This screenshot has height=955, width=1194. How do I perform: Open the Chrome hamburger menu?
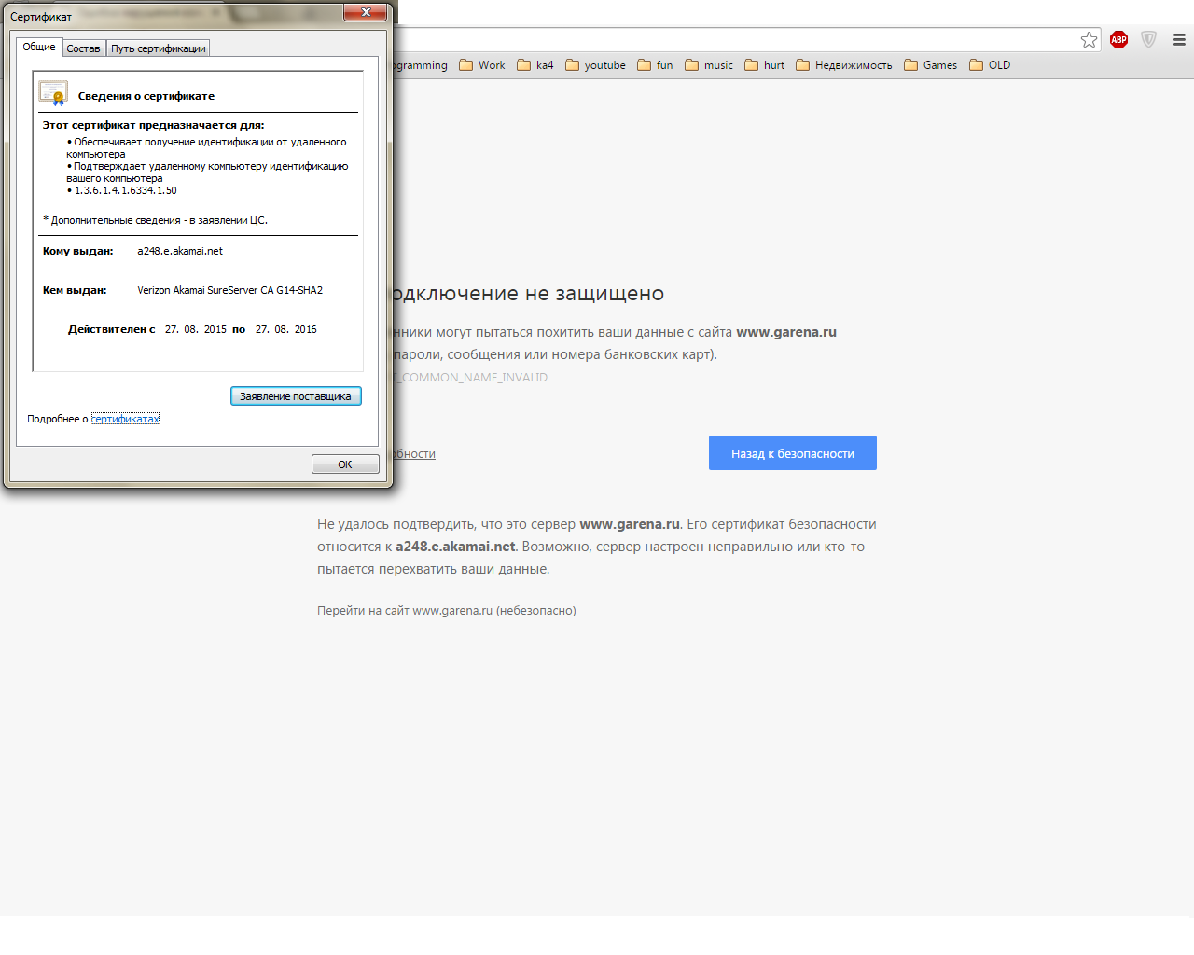1179,39
